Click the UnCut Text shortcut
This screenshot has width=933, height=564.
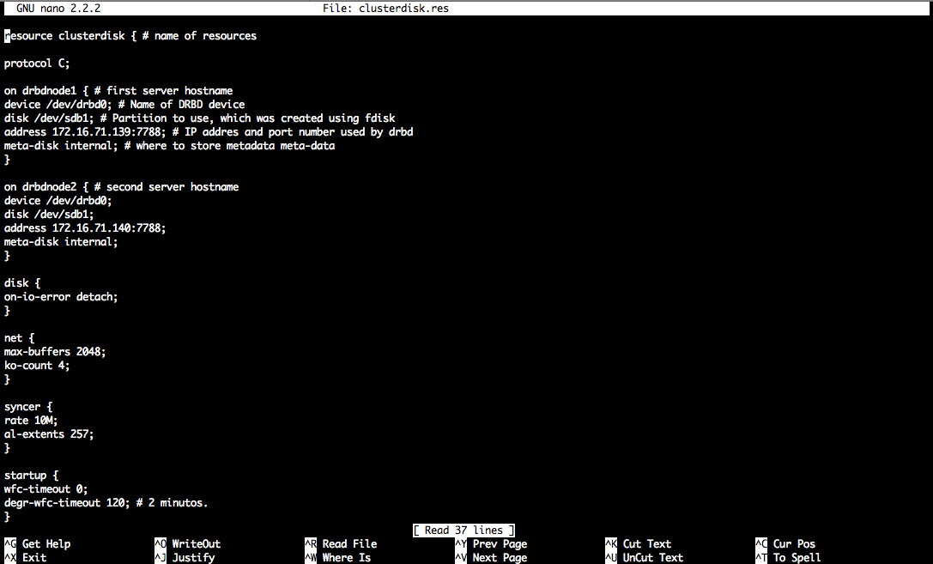click(645, 557)
